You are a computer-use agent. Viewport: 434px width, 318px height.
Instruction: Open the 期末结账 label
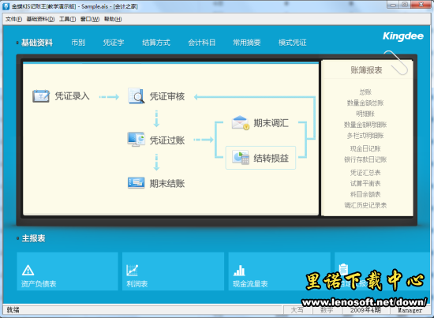point(167,183)
